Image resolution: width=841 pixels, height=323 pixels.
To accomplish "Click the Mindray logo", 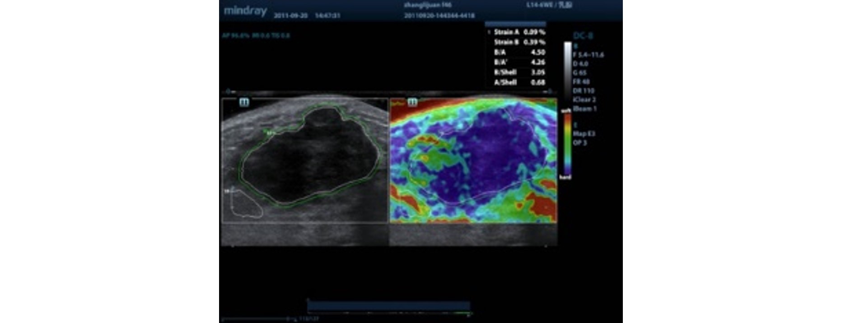I will pyautogui.click(x=245, y=11).
